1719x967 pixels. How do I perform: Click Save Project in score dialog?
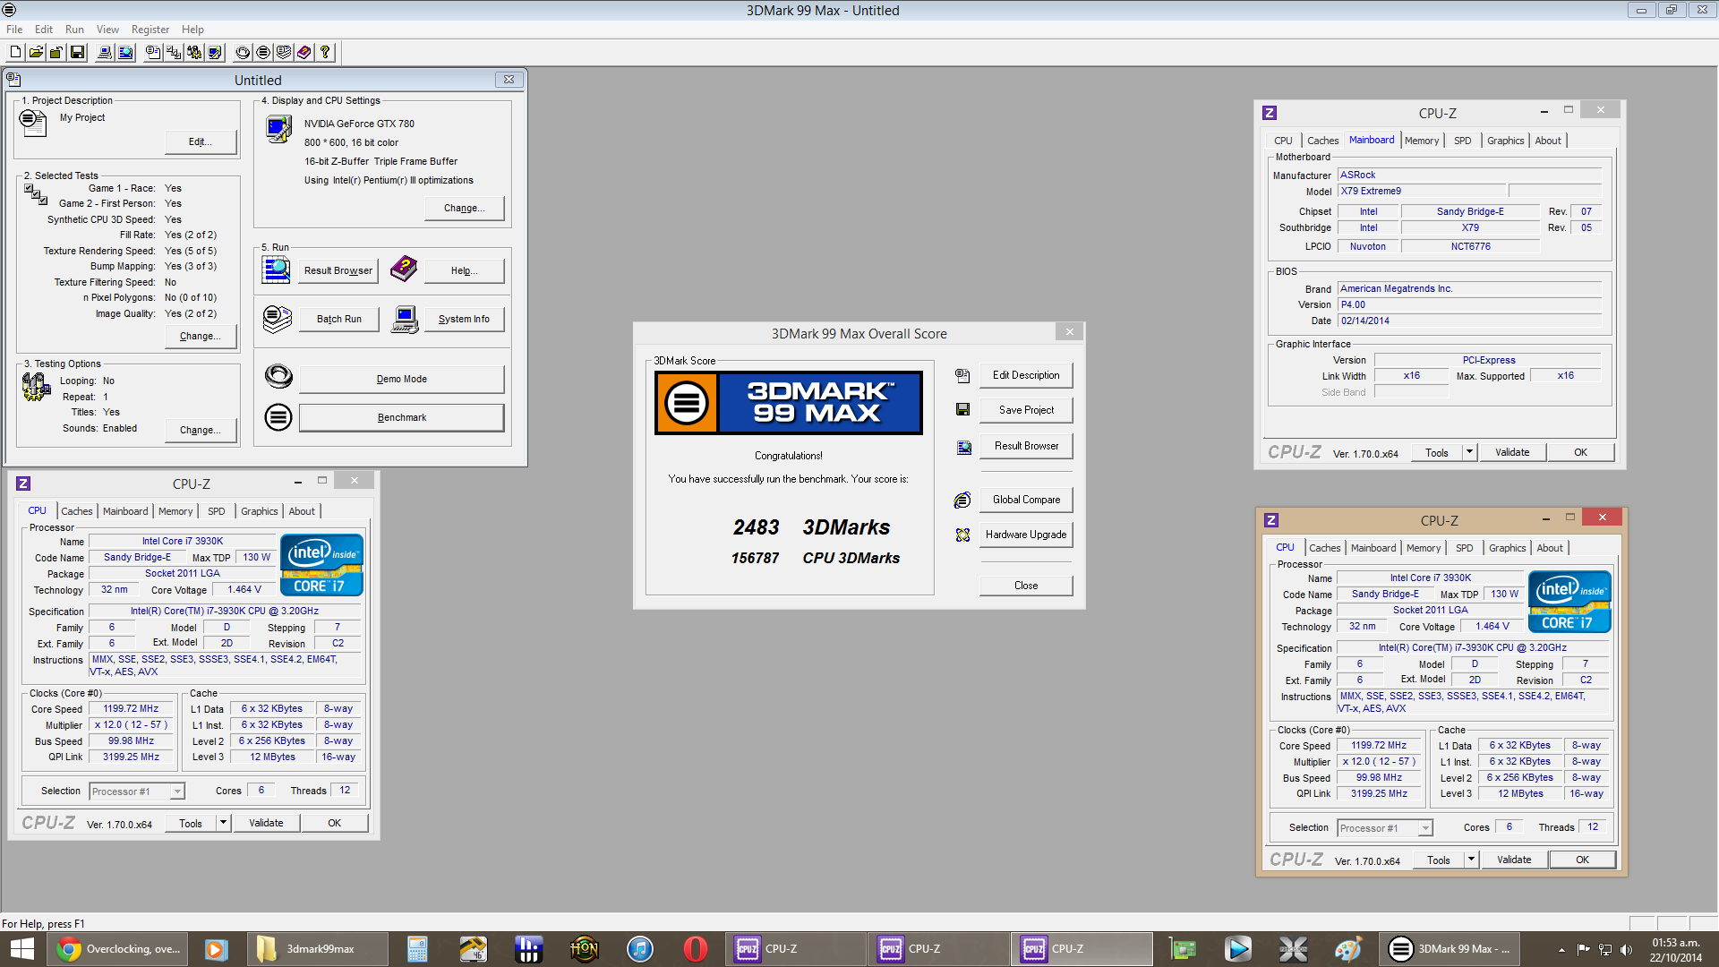(x=1026, y=410)
